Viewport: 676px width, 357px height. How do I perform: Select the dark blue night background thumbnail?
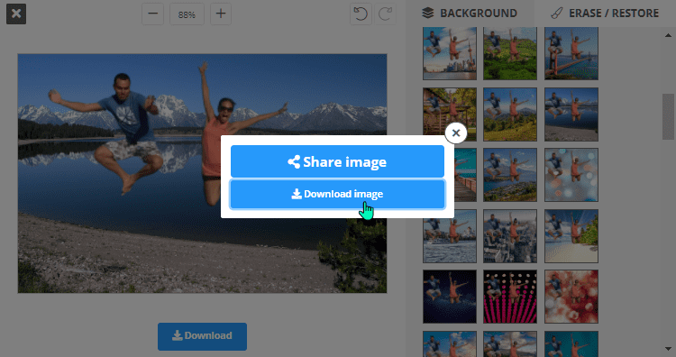(450, 297)
